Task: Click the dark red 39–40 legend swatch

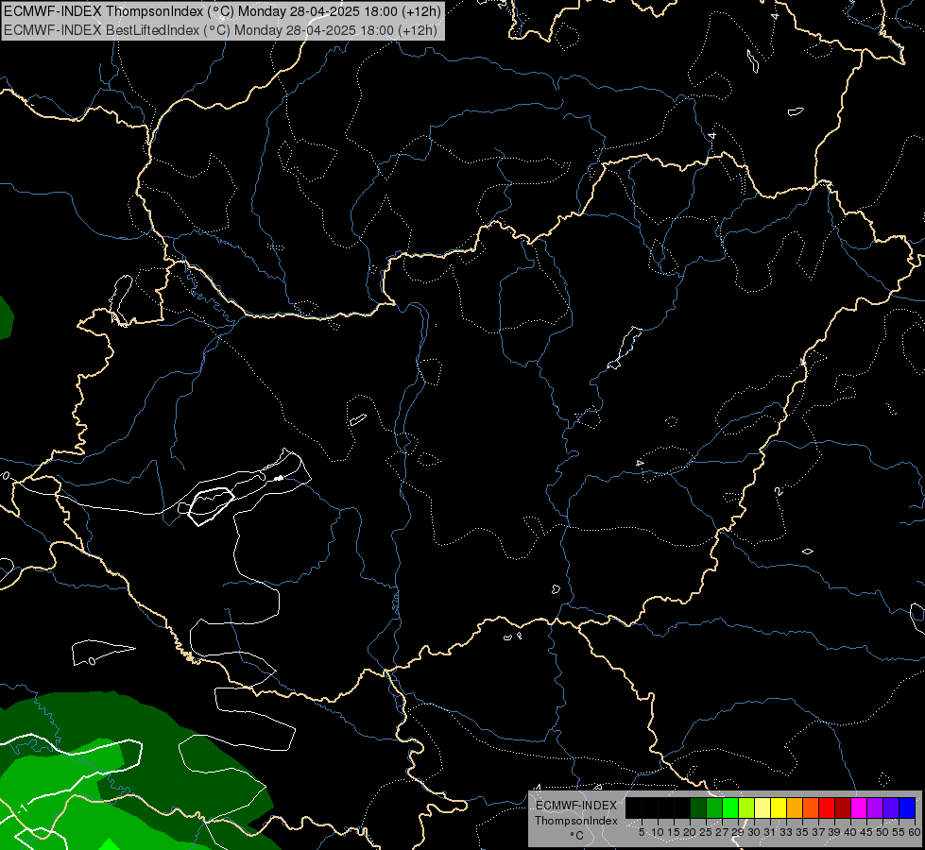Action: click(843, 808)
